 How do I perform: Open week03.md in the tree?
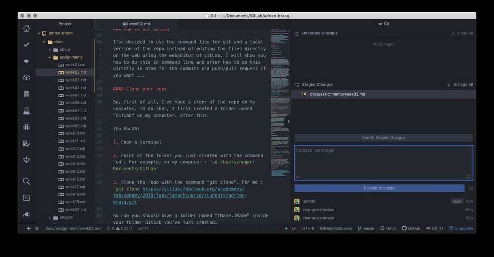pyautogui.click(x=72, y=80)
